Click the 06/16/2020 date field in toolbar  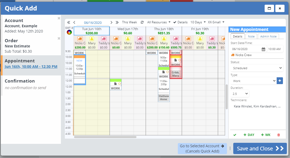click(93, 23)
